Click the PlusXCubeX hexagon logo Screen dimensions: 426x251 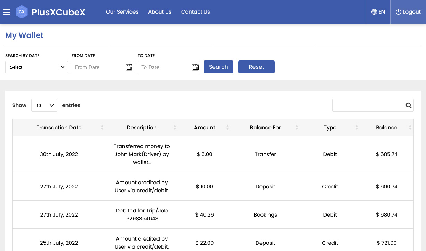pyautogui.click(x=22, y=12)
